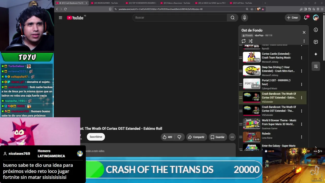Open the sparkle AI panel icon

[x=316, y=54]
